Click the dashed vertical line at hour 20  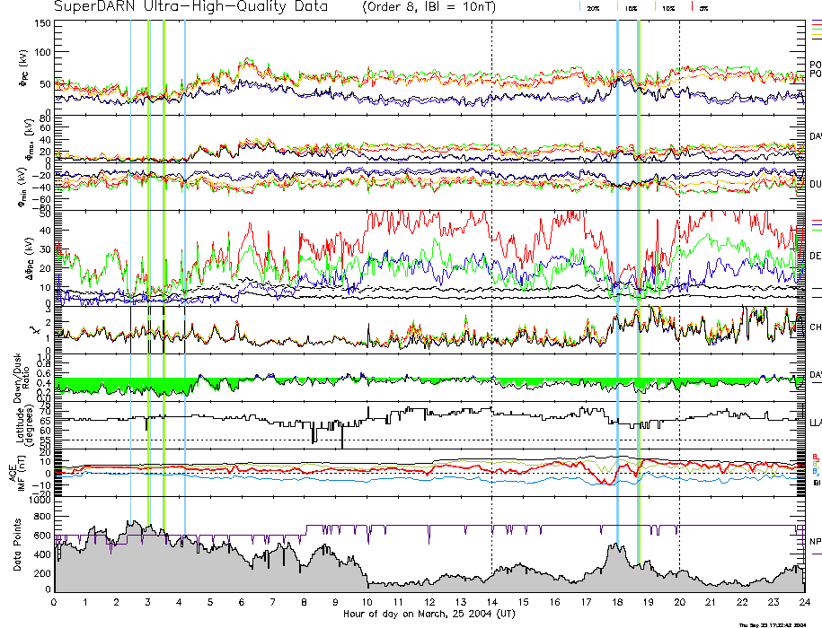click(x=679, y=269)
